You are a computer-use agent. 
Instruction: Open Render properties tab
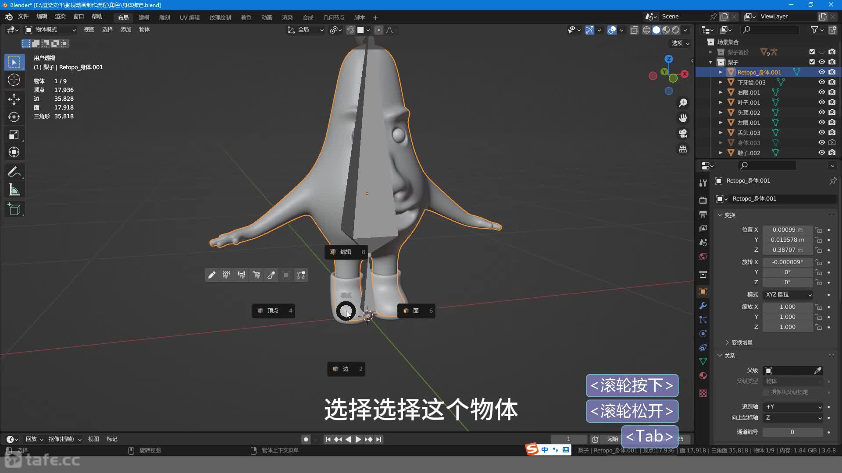[x=703, y=200]
